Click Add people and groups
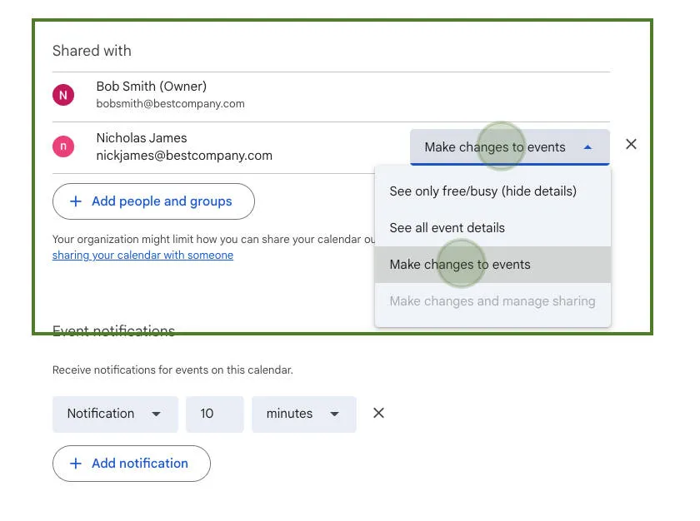This screenshot has width=700, height=521. pos(153,201)
